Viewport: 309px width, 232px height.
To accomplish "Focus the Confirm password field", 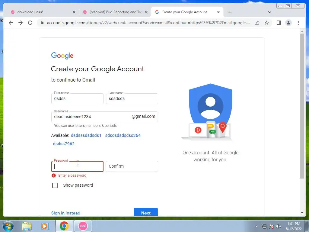I will [x=132, y=166].
